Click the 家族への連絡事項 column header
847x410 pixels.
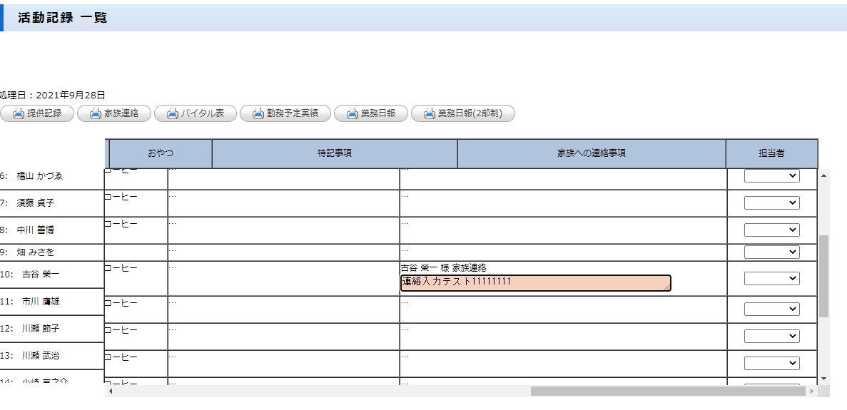592,153
